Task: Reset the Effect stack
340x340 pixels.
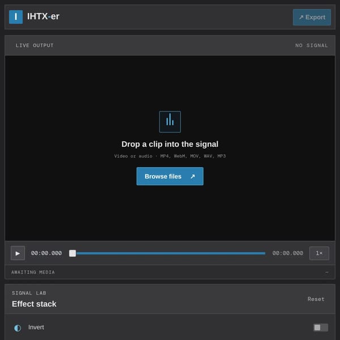Action: 316,299
